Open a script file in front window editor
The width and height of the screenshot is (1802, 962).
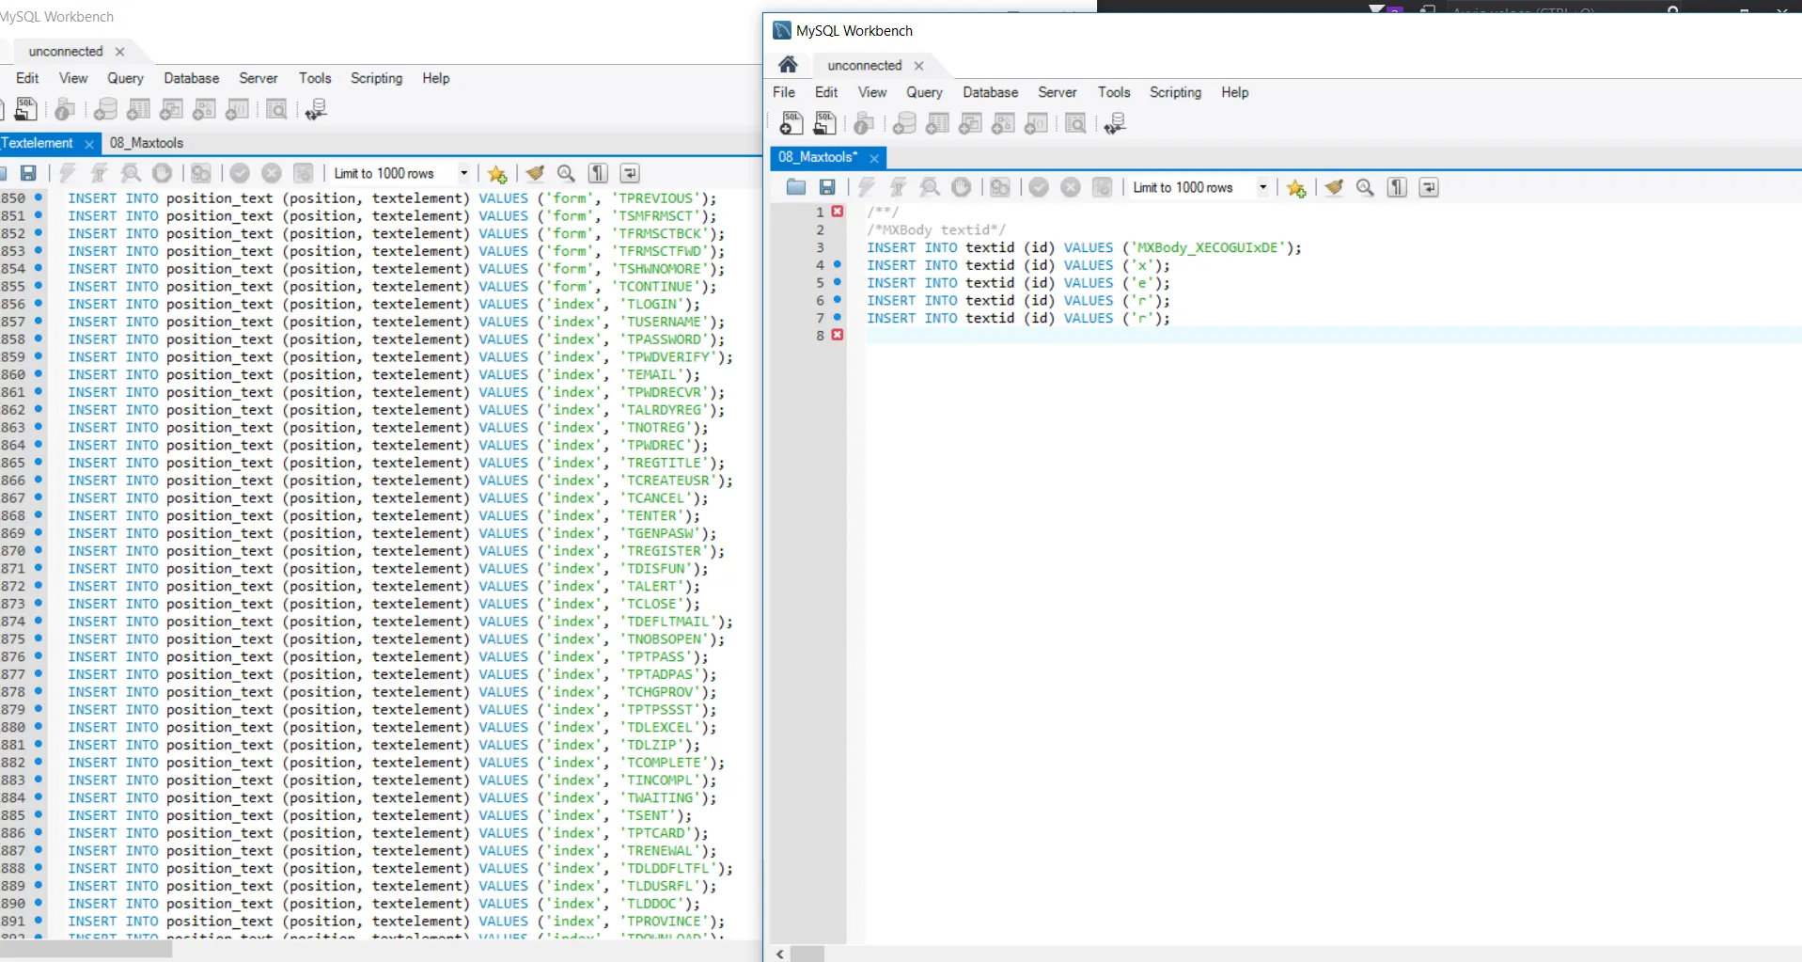pos(796,187)
